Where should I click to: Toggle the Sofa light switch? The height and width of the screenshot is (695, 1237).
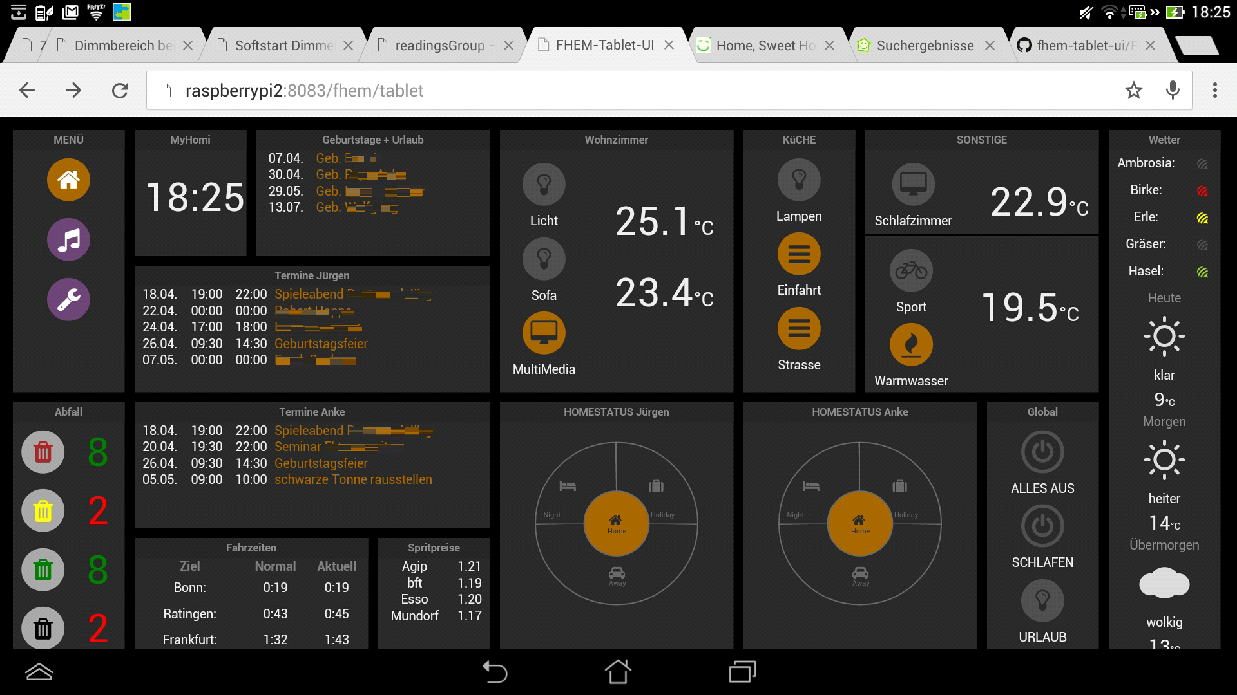click(544, 259)
